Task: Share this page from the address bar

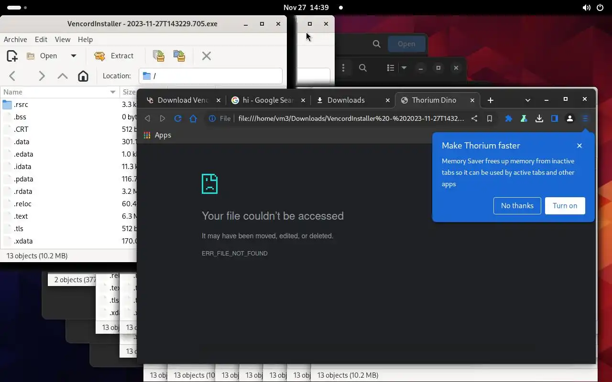Action: click(x=474, y=118)
